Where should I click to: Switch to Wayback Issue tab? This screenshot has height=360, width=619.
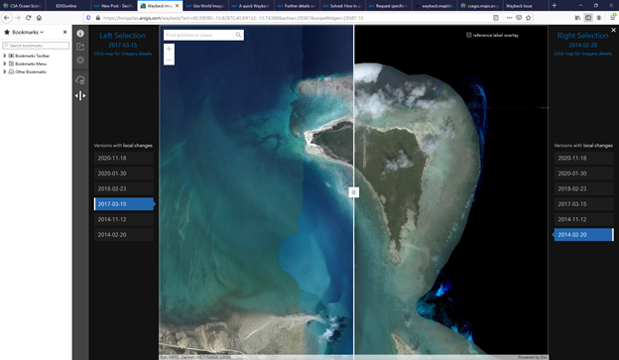(525, 6)
